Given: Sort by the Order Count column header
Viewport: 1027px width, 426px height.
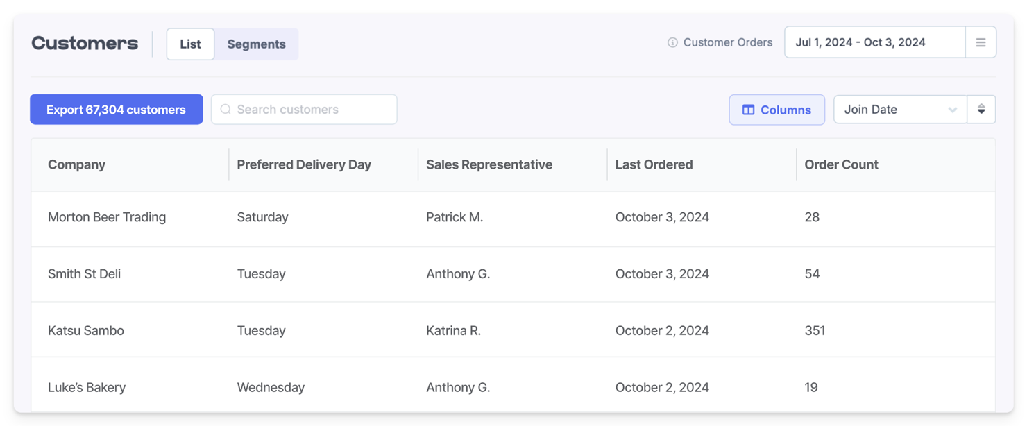Looking at the screenshot, I should click(841, 164).
